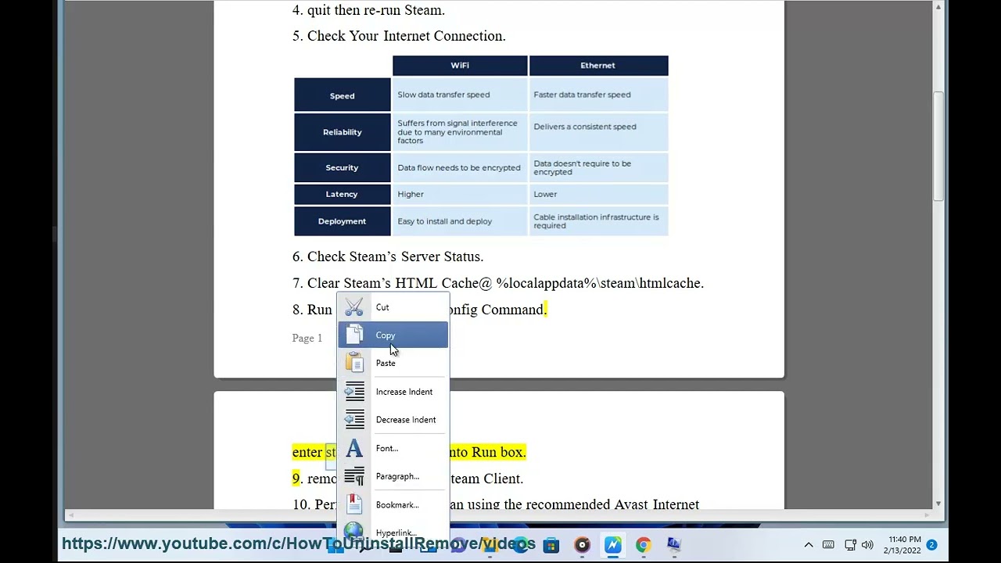Open the round disc app on the taskbar

tap(582, 545)
